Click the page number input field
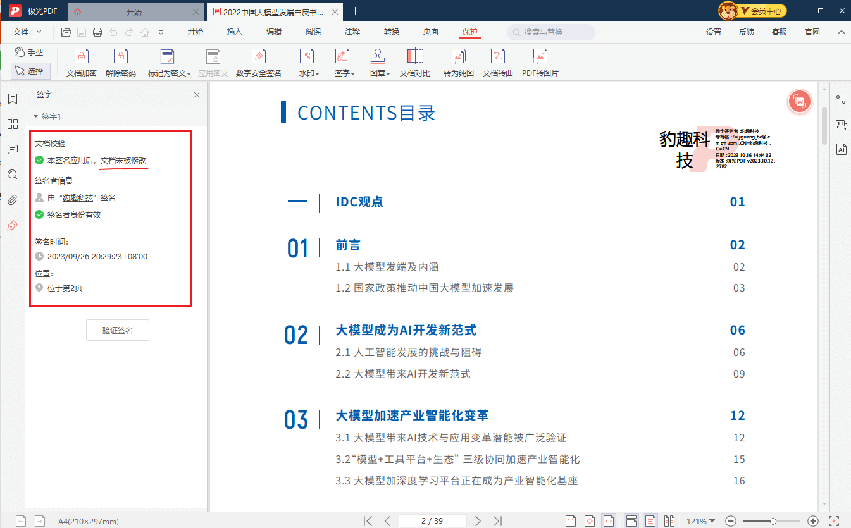Viewport: 851px width, 528px height. tap(433, 520)
